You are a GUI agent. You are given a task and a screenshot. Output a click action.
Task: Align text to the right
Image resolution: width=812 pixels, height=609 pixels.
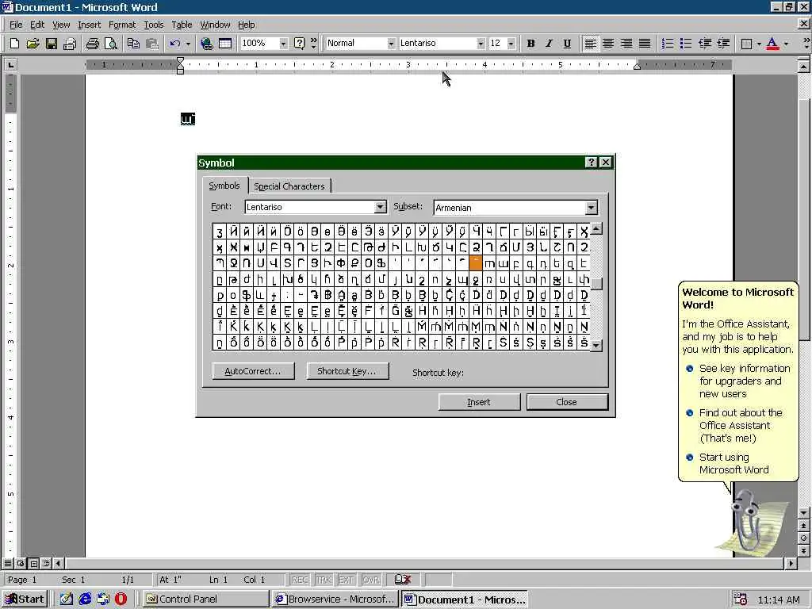click(626, 44)
